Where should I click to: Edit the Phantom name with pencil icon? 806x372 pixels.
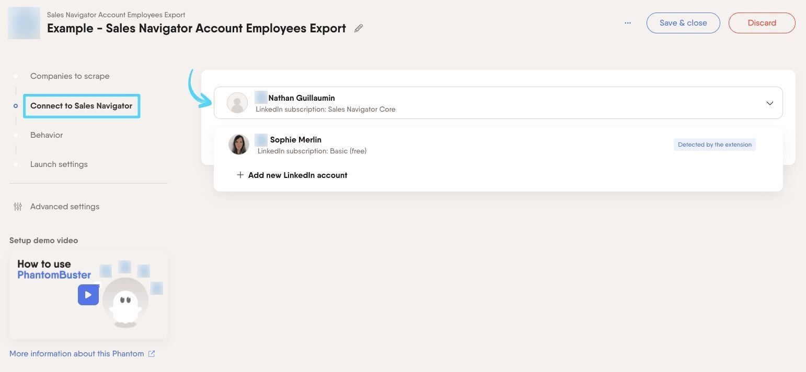359,29
